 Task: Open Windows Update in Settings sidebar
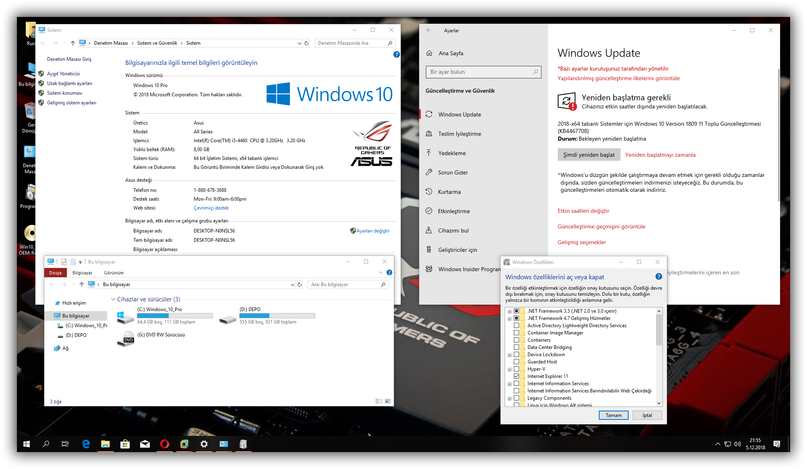(460, 114)
